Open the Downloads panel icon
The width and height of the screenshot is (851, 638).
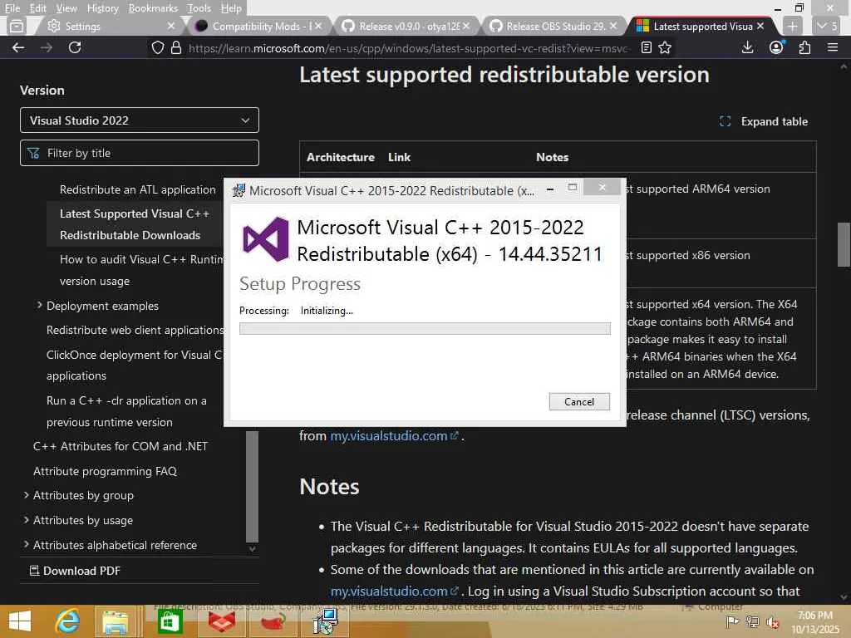point(747,47)
